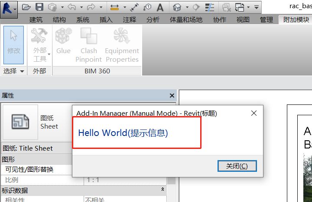The width and height of the screenshot is (312, 202).
Task: Click the Section view icon
Action: [x=196, y=7]
